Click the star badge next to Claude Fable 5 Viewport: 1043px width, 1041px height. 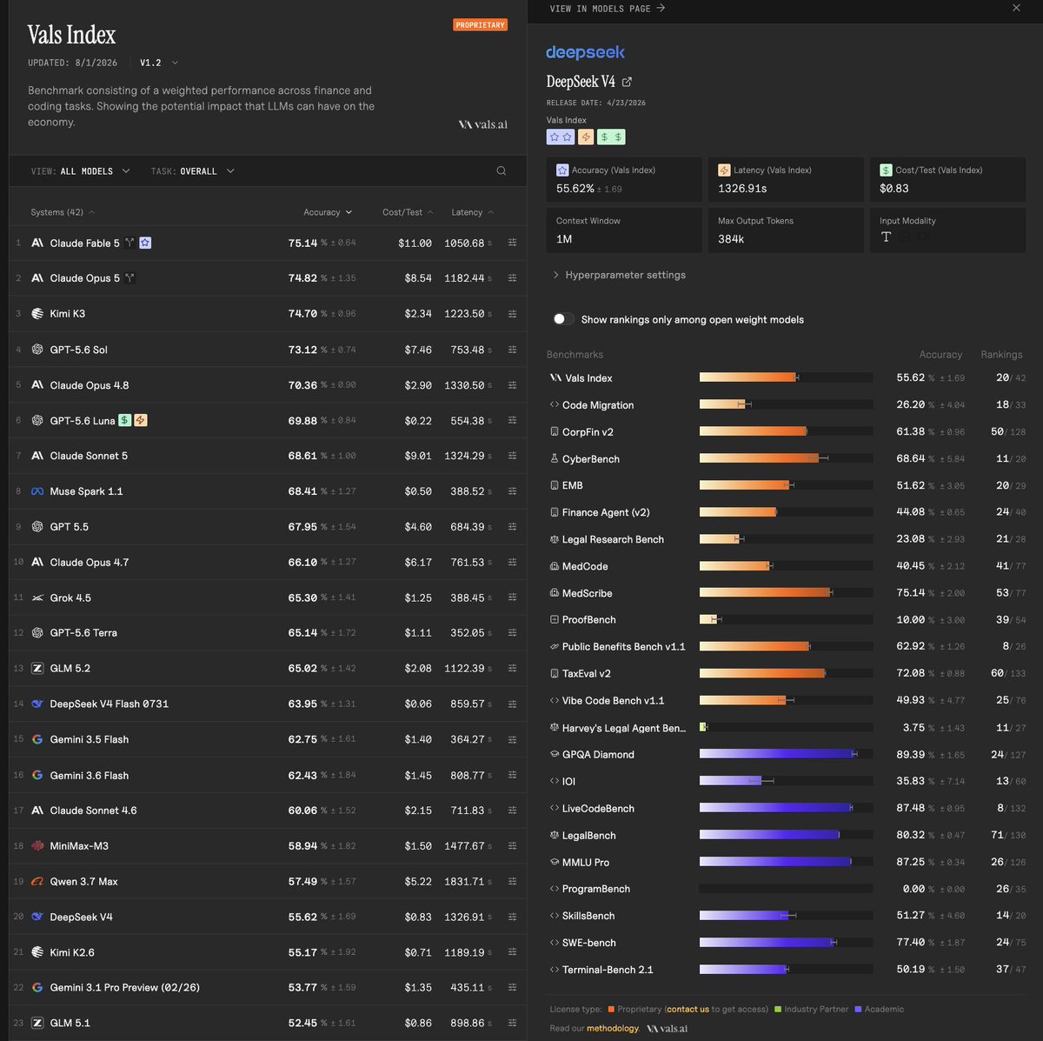tap(145, 243)
